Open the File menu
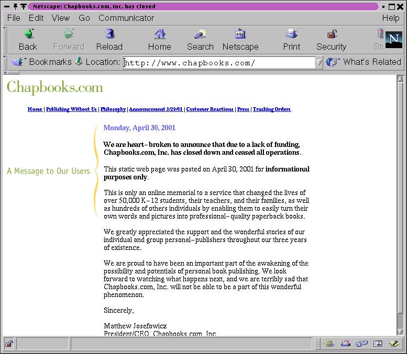407x354 pixels. click(14, 18)
